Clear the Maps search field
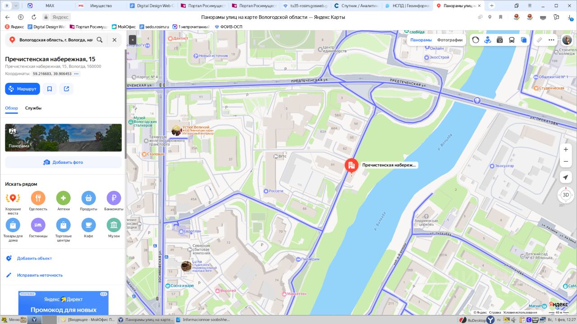The image size is (577, 324). [114, 40]
